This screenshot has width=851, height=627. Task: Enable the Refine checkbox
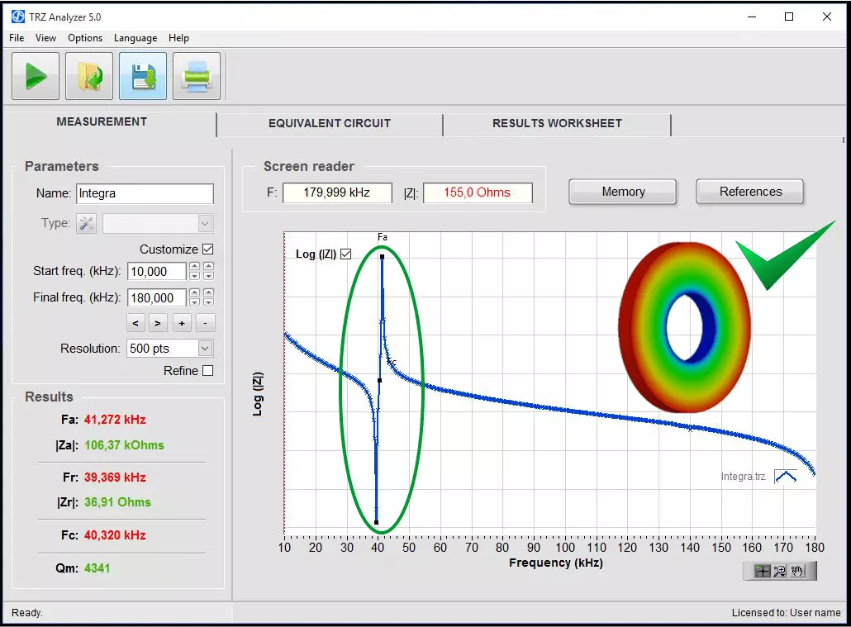(x=208, y=371)
